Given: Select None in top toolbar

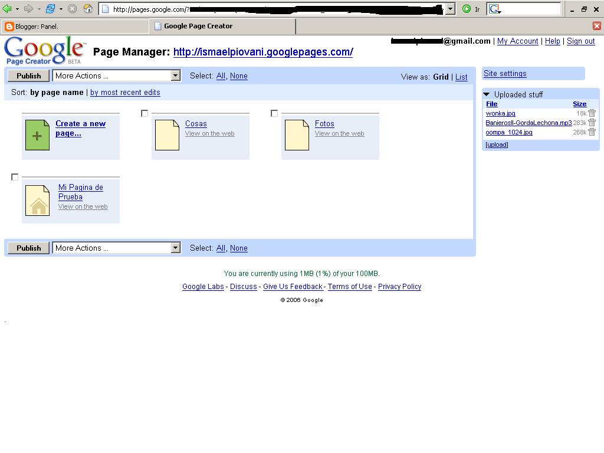Looking at the screenshot, I should coord(239,76).
